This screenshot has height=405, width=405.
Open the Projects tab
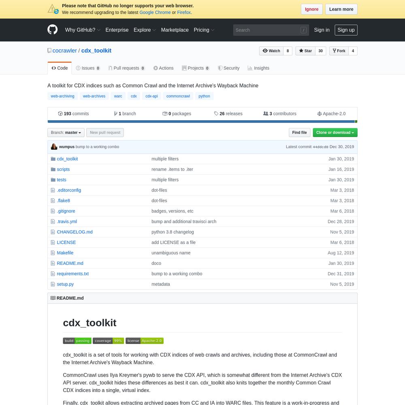196,68
